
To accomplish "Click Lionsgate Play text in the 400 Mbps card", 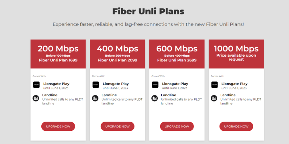I will tap(116, 84).
